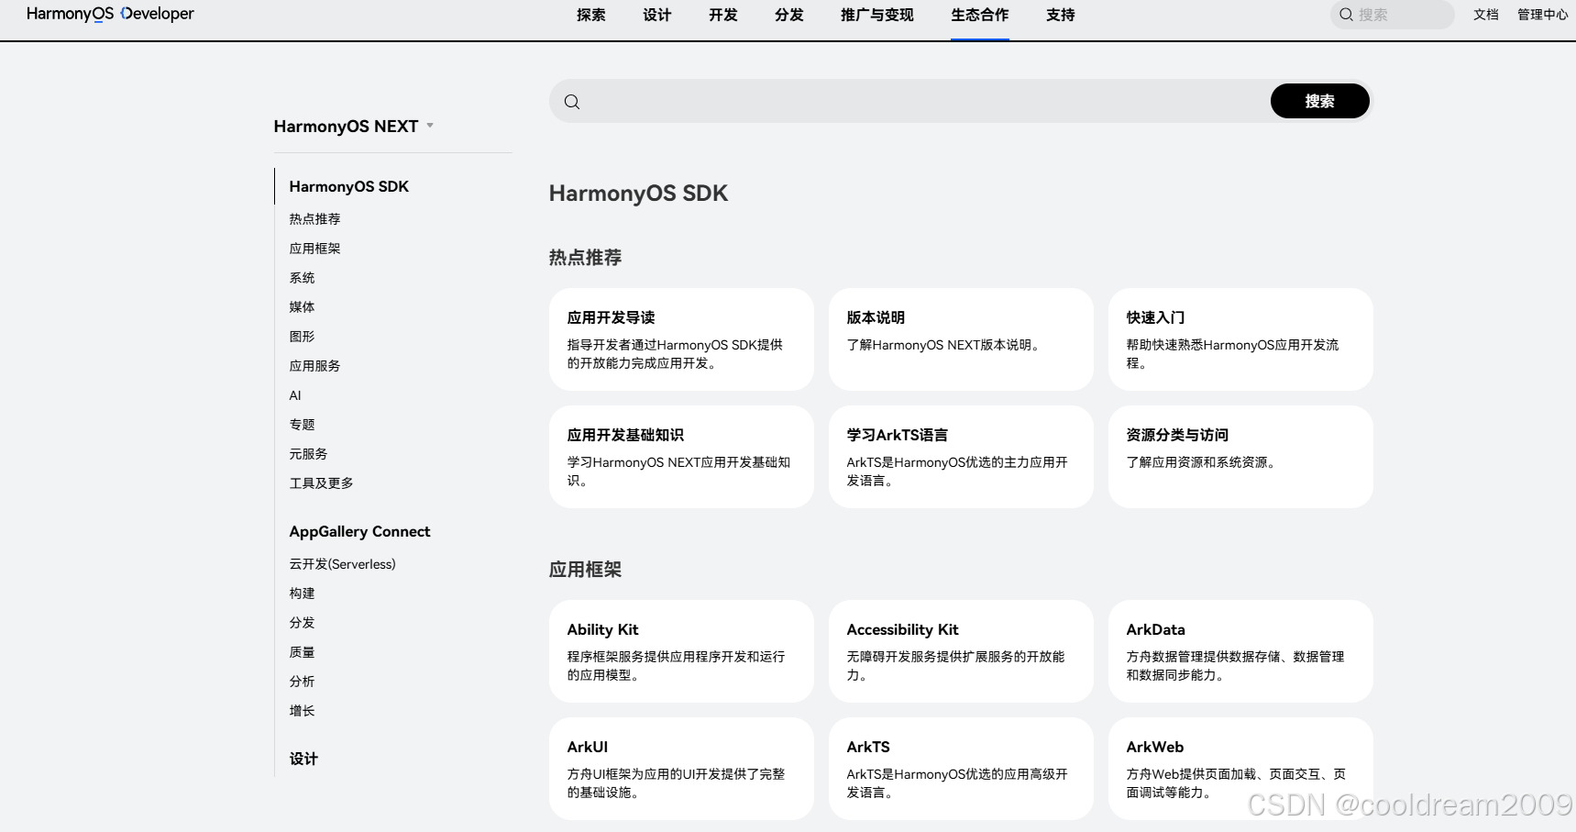Image resolution: width=1576 pixels, height=832 pixels.
Task: Open the 快速入门 card
Action: click(1240, 339)
